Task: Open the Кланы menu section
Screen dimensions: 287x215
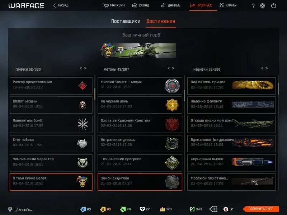Action: click(228, 5)
